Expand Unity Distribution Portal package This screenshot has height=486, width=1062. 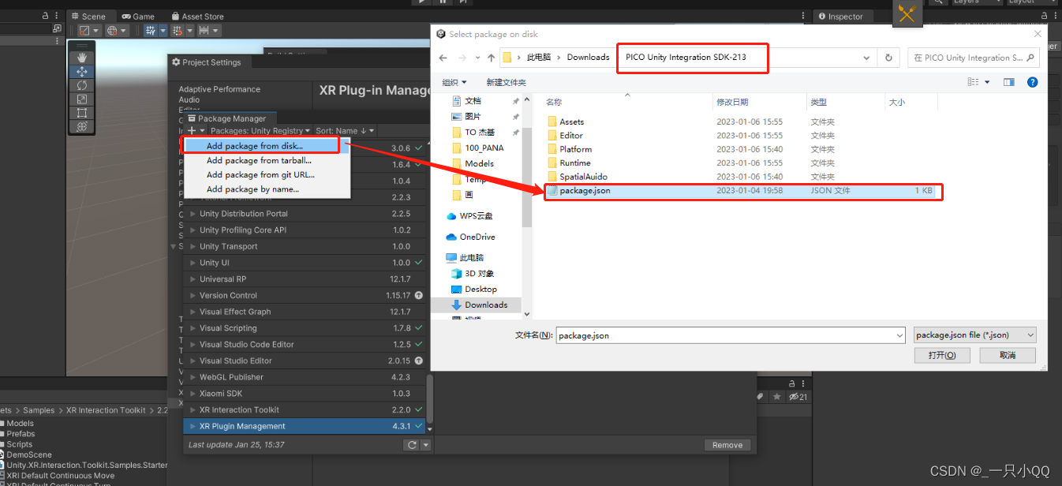click(193, 214)
